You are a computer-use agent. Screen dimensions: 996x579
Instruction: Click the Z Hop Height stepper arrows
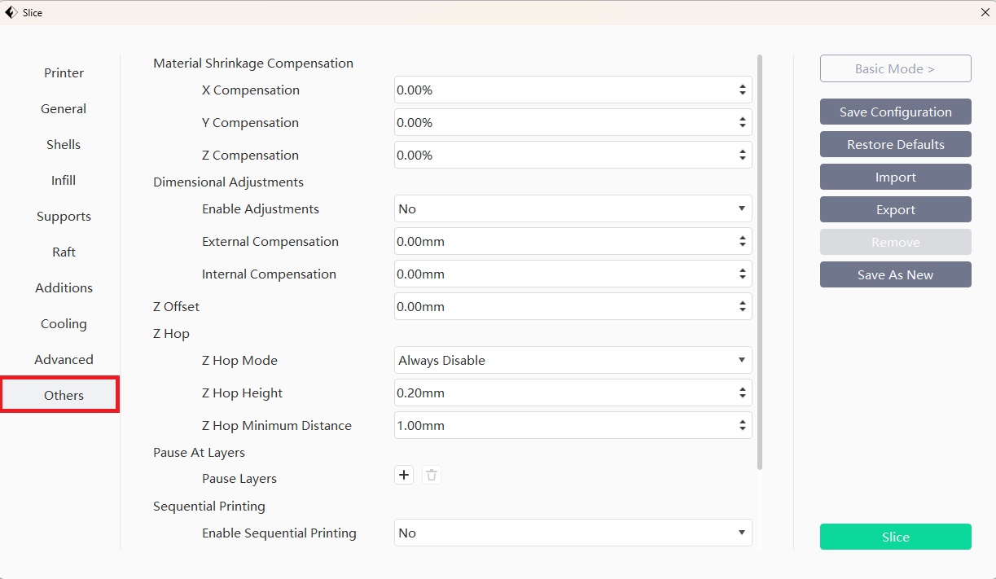click(x=742, y=393)
